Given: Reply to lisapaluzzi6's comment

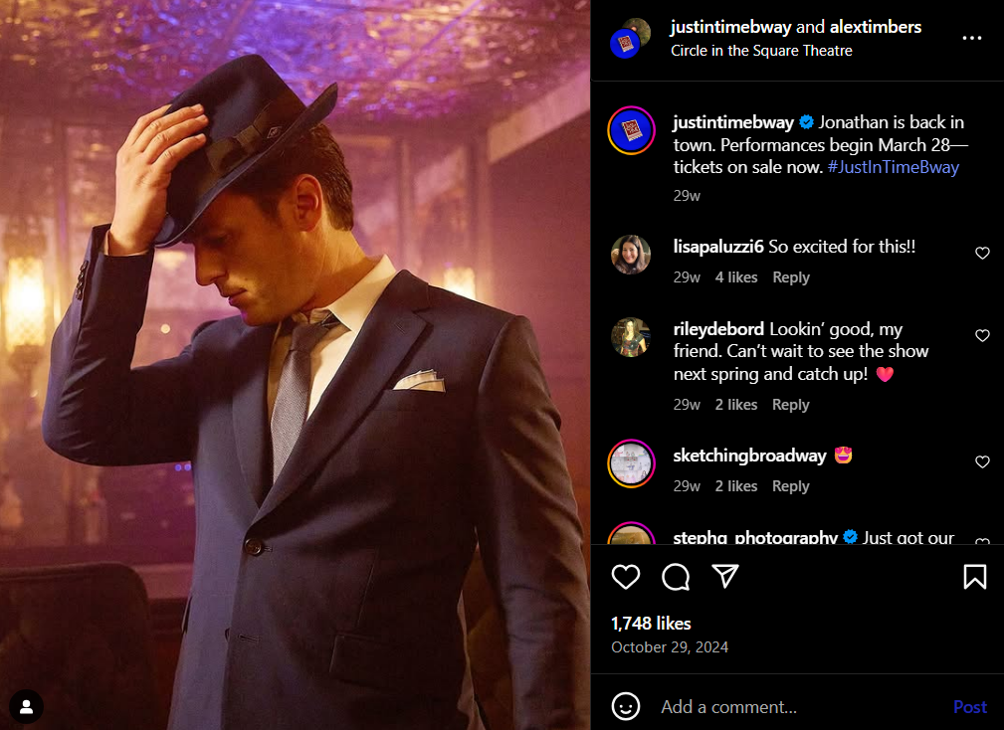Looking at the screenshot, I should [791, 277].
